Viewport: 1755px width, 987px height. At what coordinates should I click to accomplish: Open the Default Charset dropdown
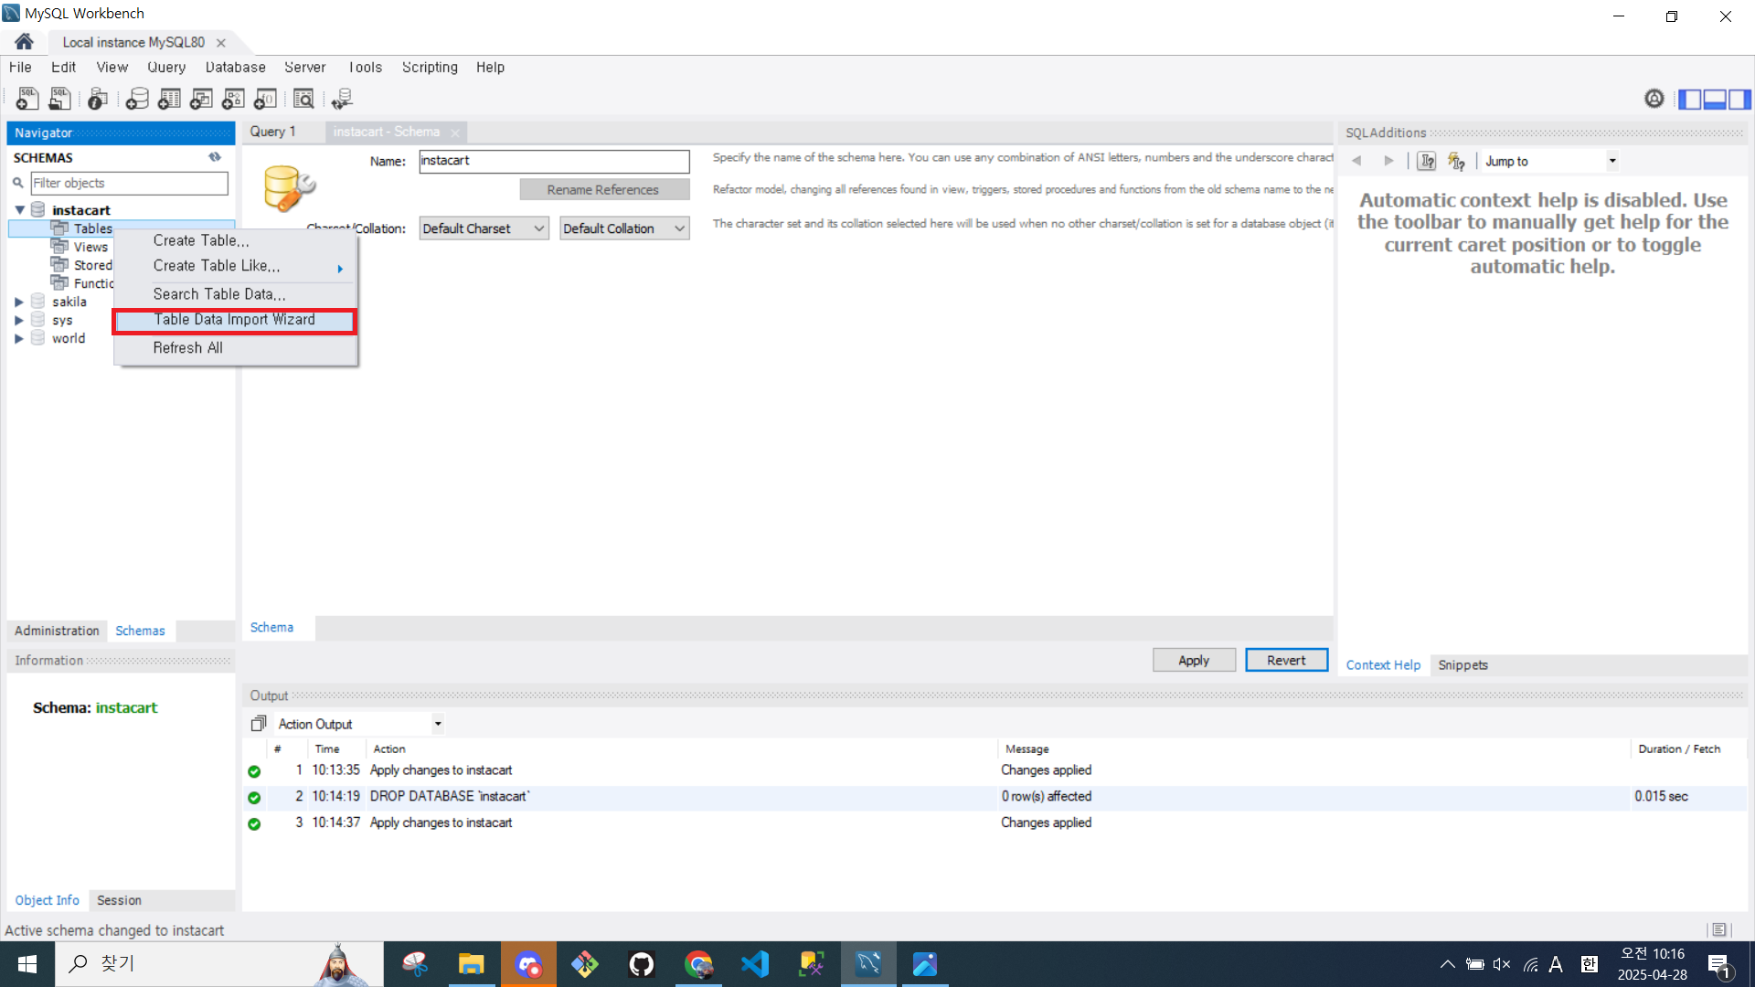pos(484,228)
